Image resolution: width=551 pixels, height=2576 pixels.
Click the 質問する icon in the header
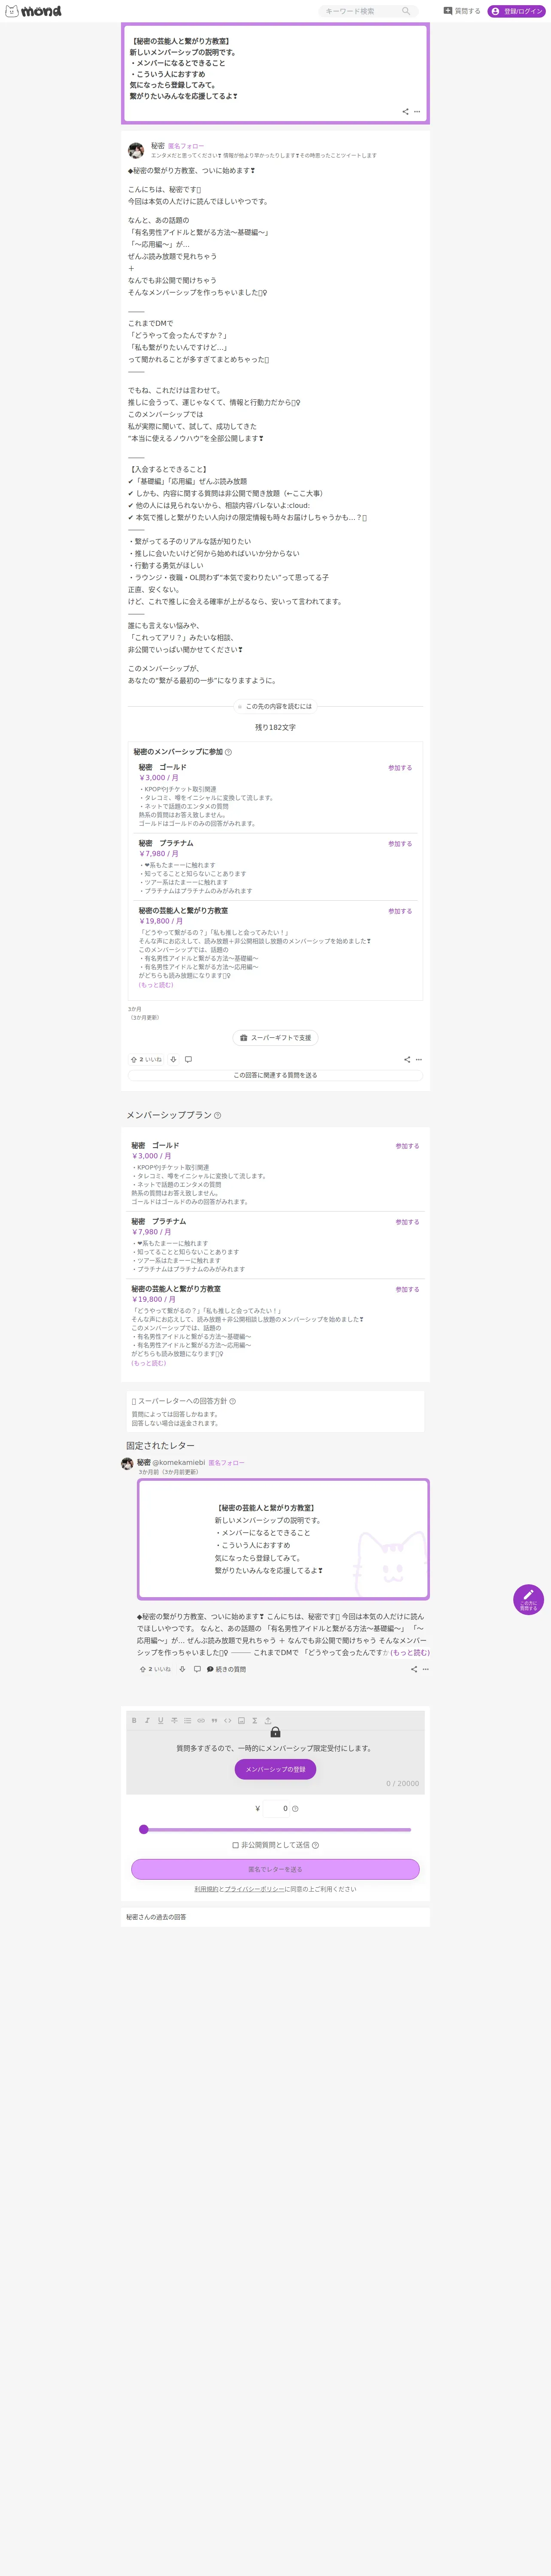pos(448,11)
